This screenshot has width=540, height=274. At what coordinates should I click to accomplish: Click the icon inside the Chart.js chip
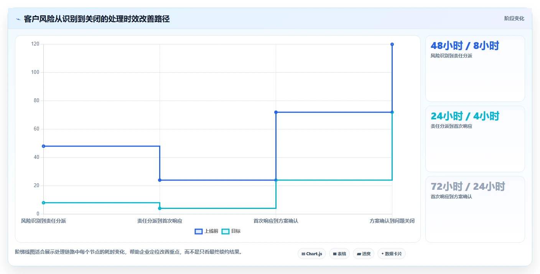pyautogui.click(x=303, y=254)
